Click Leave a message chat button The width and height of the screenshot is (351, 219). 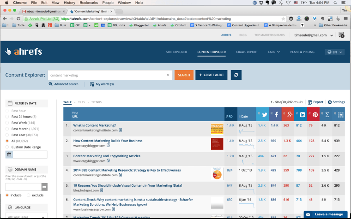click(327, 214)
